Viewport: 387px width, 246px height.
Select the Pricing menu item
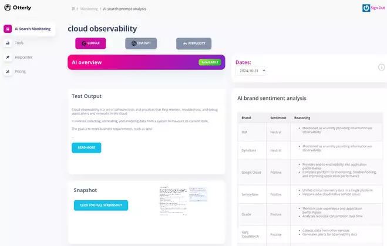pos(20,72)
